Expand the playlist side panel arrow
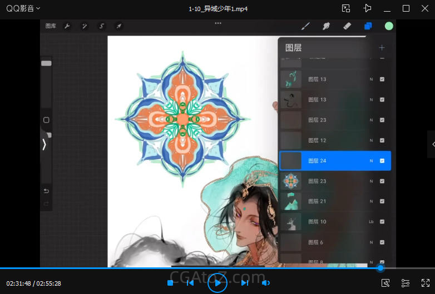 coord(431,144)
